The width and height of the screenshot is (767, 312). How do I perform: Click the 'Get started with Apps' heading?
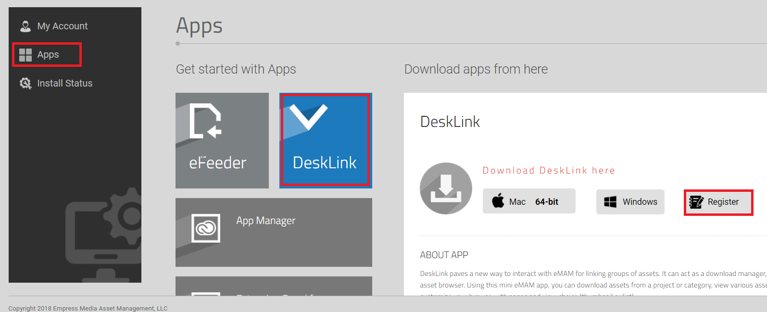pyautogui.click(x=236, y=69)
